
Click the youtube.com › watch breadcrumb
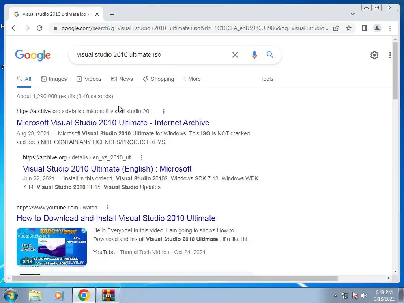point(57,208)
